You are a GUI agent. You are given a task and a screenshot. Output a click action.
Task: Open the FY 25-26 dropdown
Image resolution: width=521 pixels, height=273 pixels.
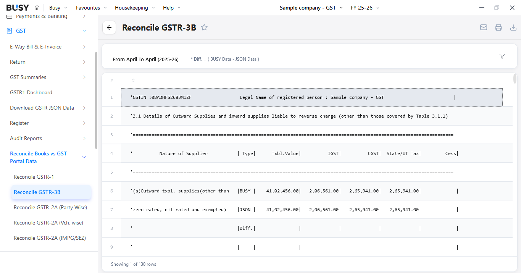[x=365, y=8]
